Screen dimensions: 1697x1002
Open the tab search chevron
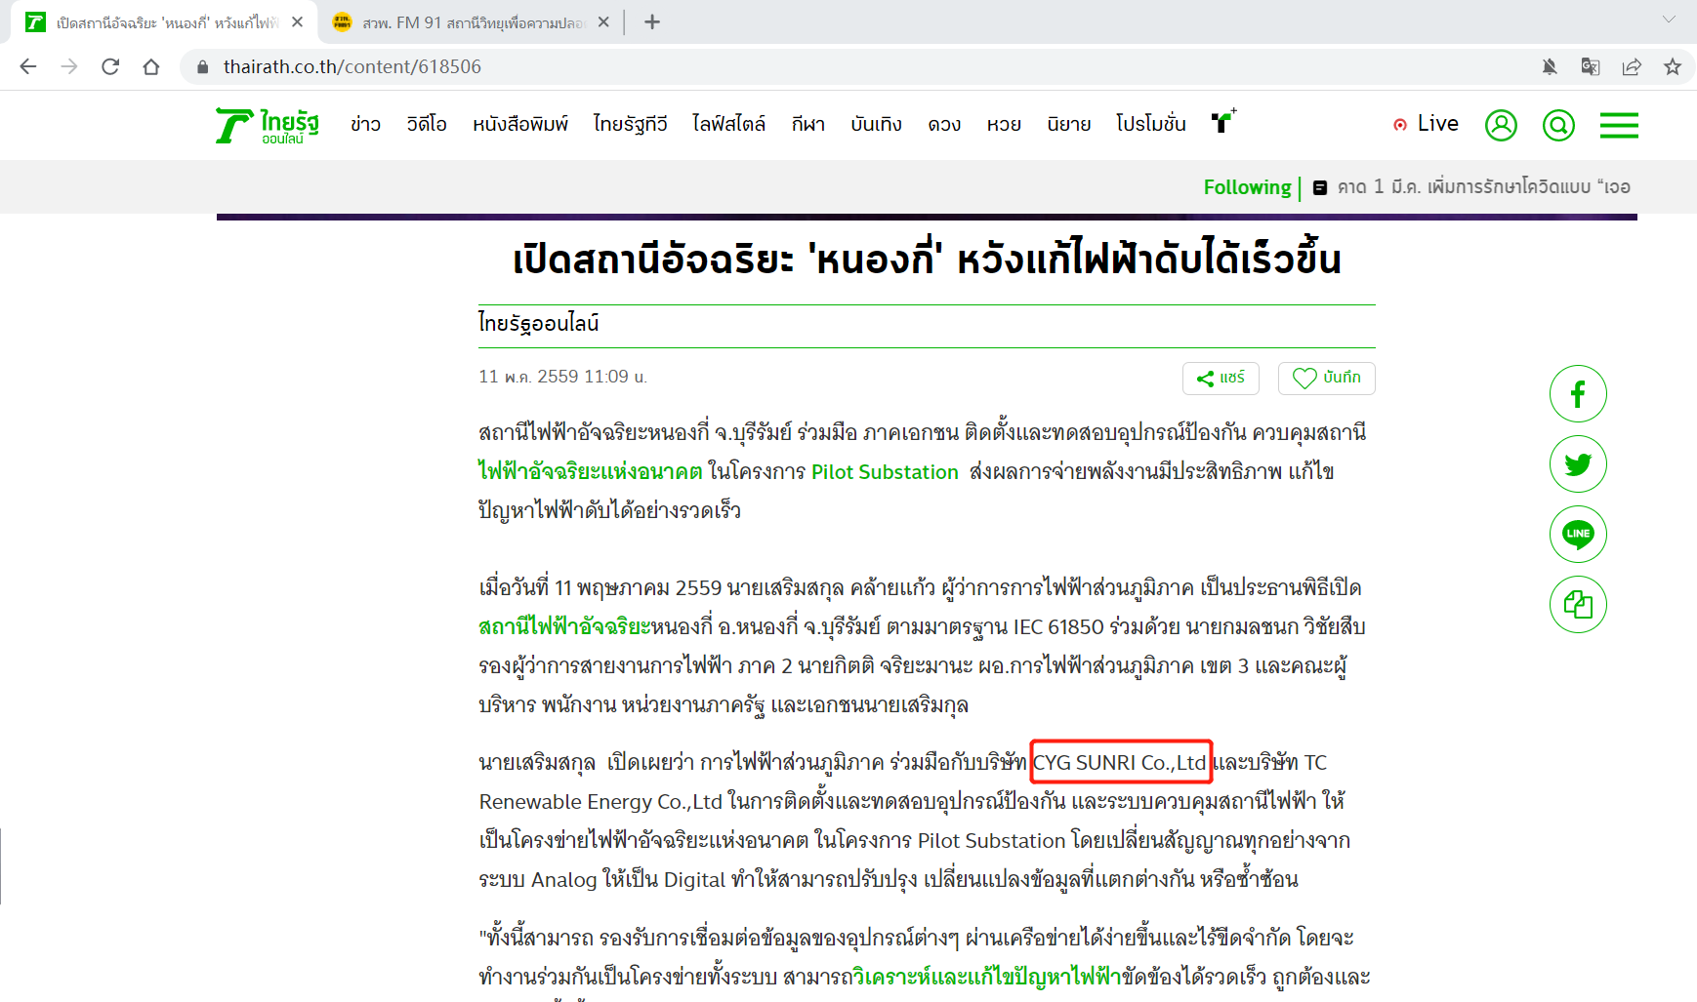[1669, 20]
